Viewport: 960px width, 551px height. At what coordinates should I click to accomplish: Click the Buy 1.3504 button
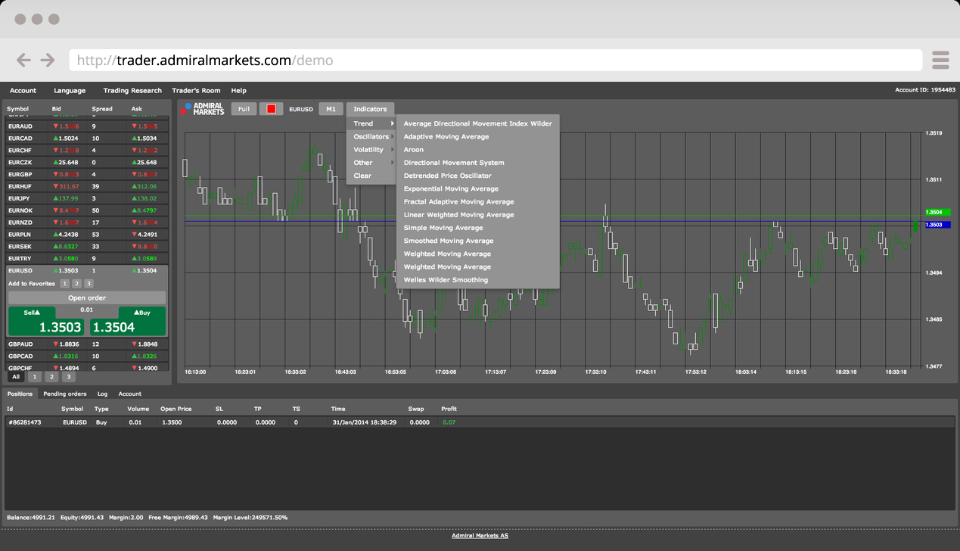coord(127,322)
